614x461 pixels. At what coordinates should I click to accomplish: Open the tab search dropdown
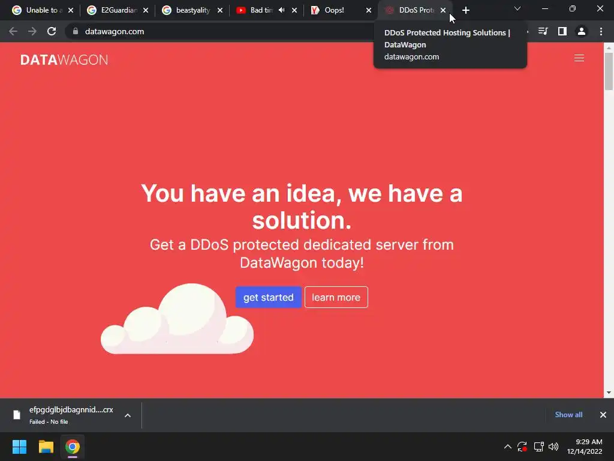[x=517, y=8]
